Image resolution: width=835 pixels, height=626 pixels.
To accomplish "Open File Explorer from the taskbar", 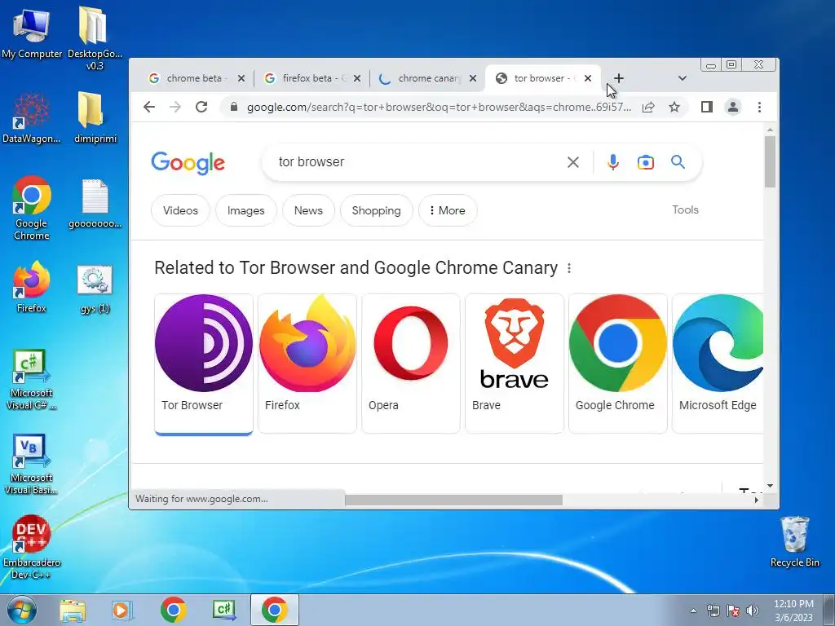I will click(73, 610).
